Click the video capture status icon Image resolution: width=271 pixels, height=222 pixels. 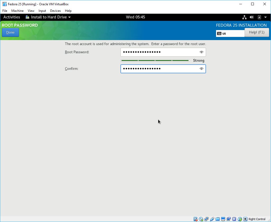[x=228, y=219]
